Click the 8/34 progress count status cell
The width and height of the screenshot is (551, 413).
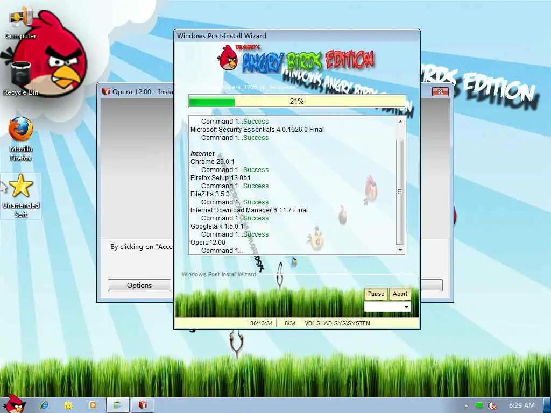[290, 323]
